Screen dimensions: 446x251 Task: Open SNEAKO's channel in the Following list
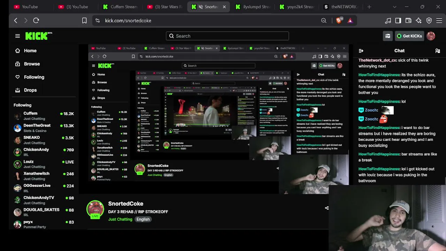(x=44, y=140)
